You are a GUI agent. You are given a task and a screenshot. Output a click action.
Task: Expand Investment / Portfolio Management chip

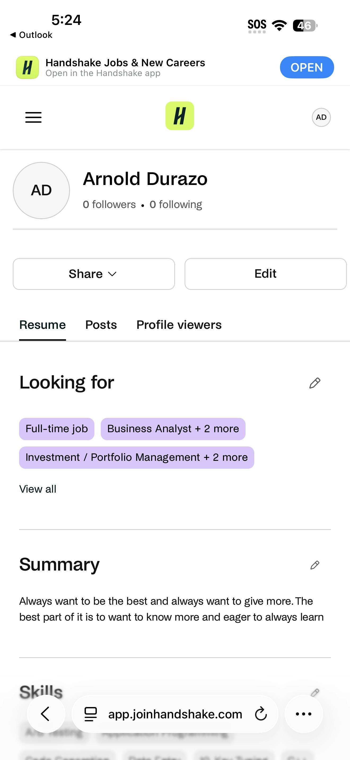136,458
